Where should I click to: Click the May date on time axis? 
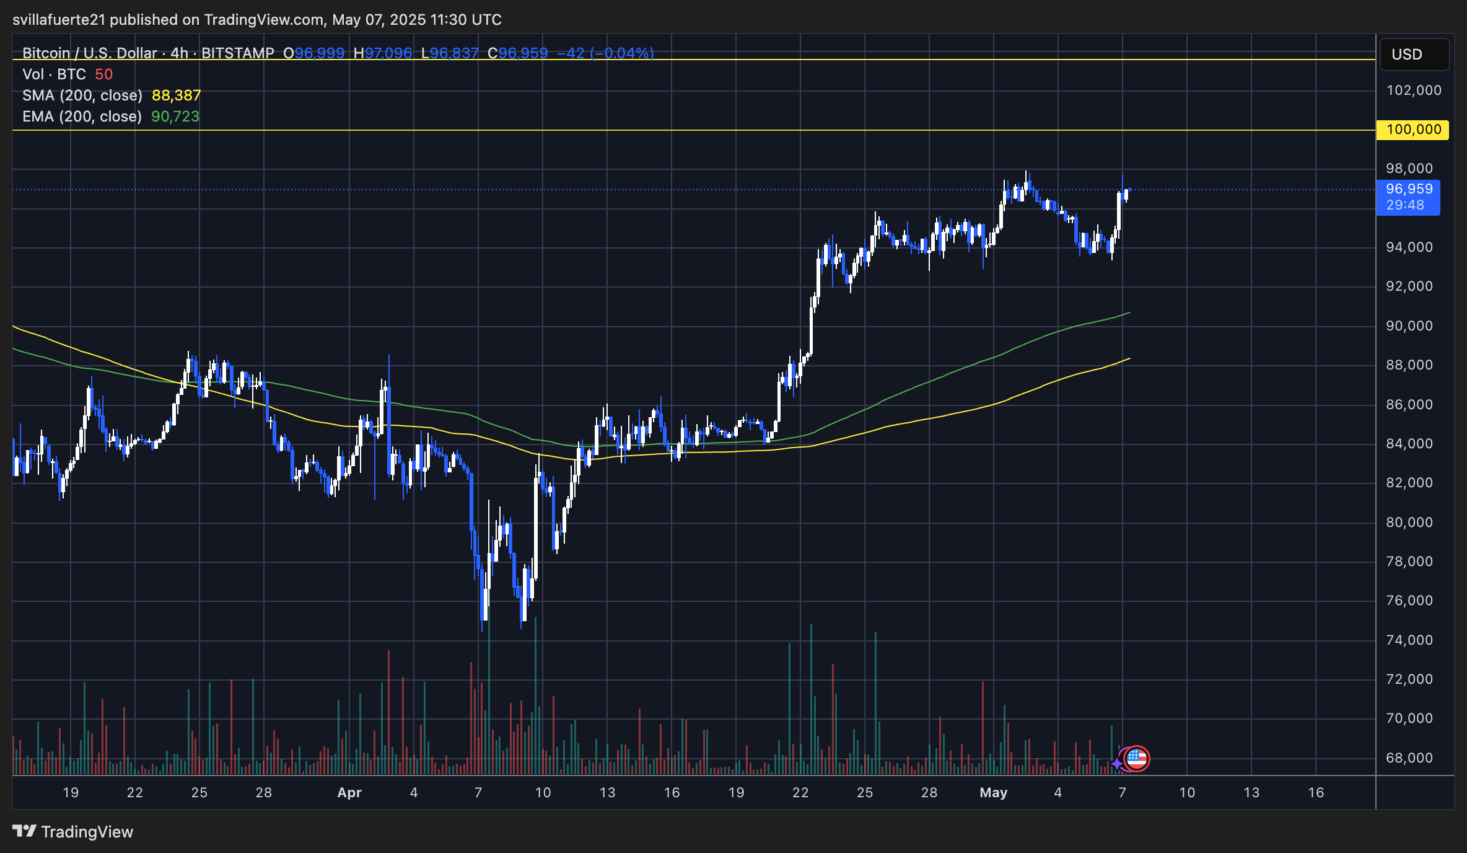click(993, 792)
